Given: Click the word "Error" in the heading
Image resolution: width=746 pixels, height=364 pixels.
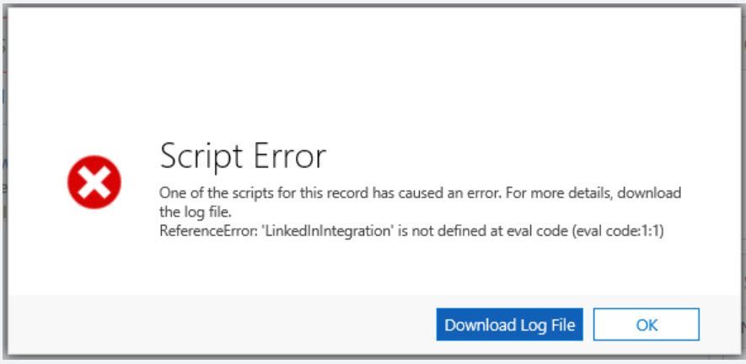Looking at the screenshot, I should pos(283,157).
